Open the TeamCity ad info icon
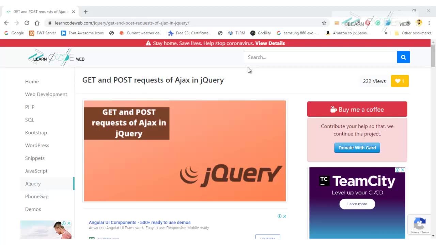436x245 pixels. point(398,170)
